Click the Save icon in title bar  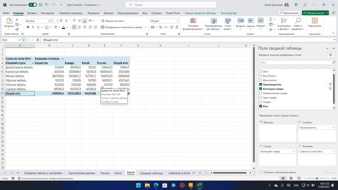[40, 5]
